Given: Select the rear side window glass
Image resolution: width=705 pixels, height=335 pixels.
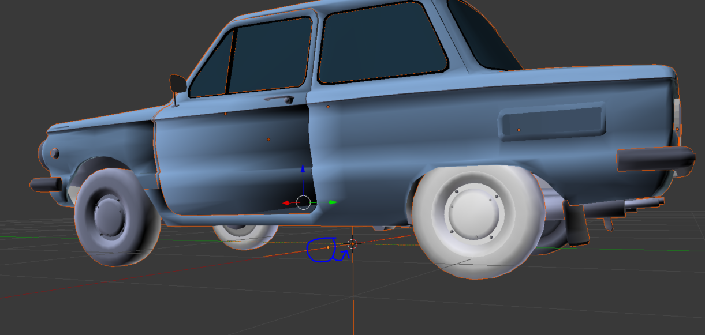Looking at the screenshot, I should [x=383, y=43].
